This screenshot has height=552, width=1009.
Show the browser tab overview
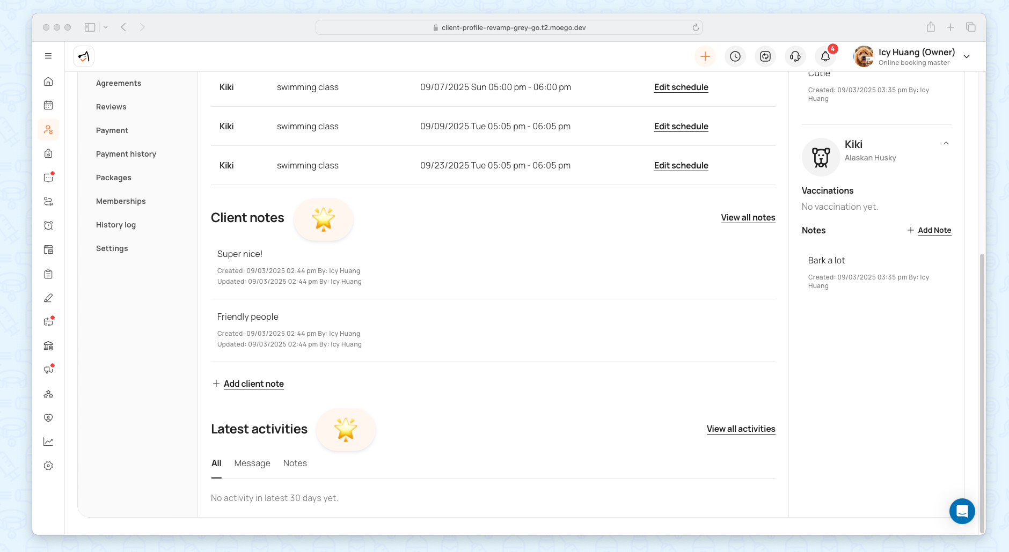click(971, 27)
